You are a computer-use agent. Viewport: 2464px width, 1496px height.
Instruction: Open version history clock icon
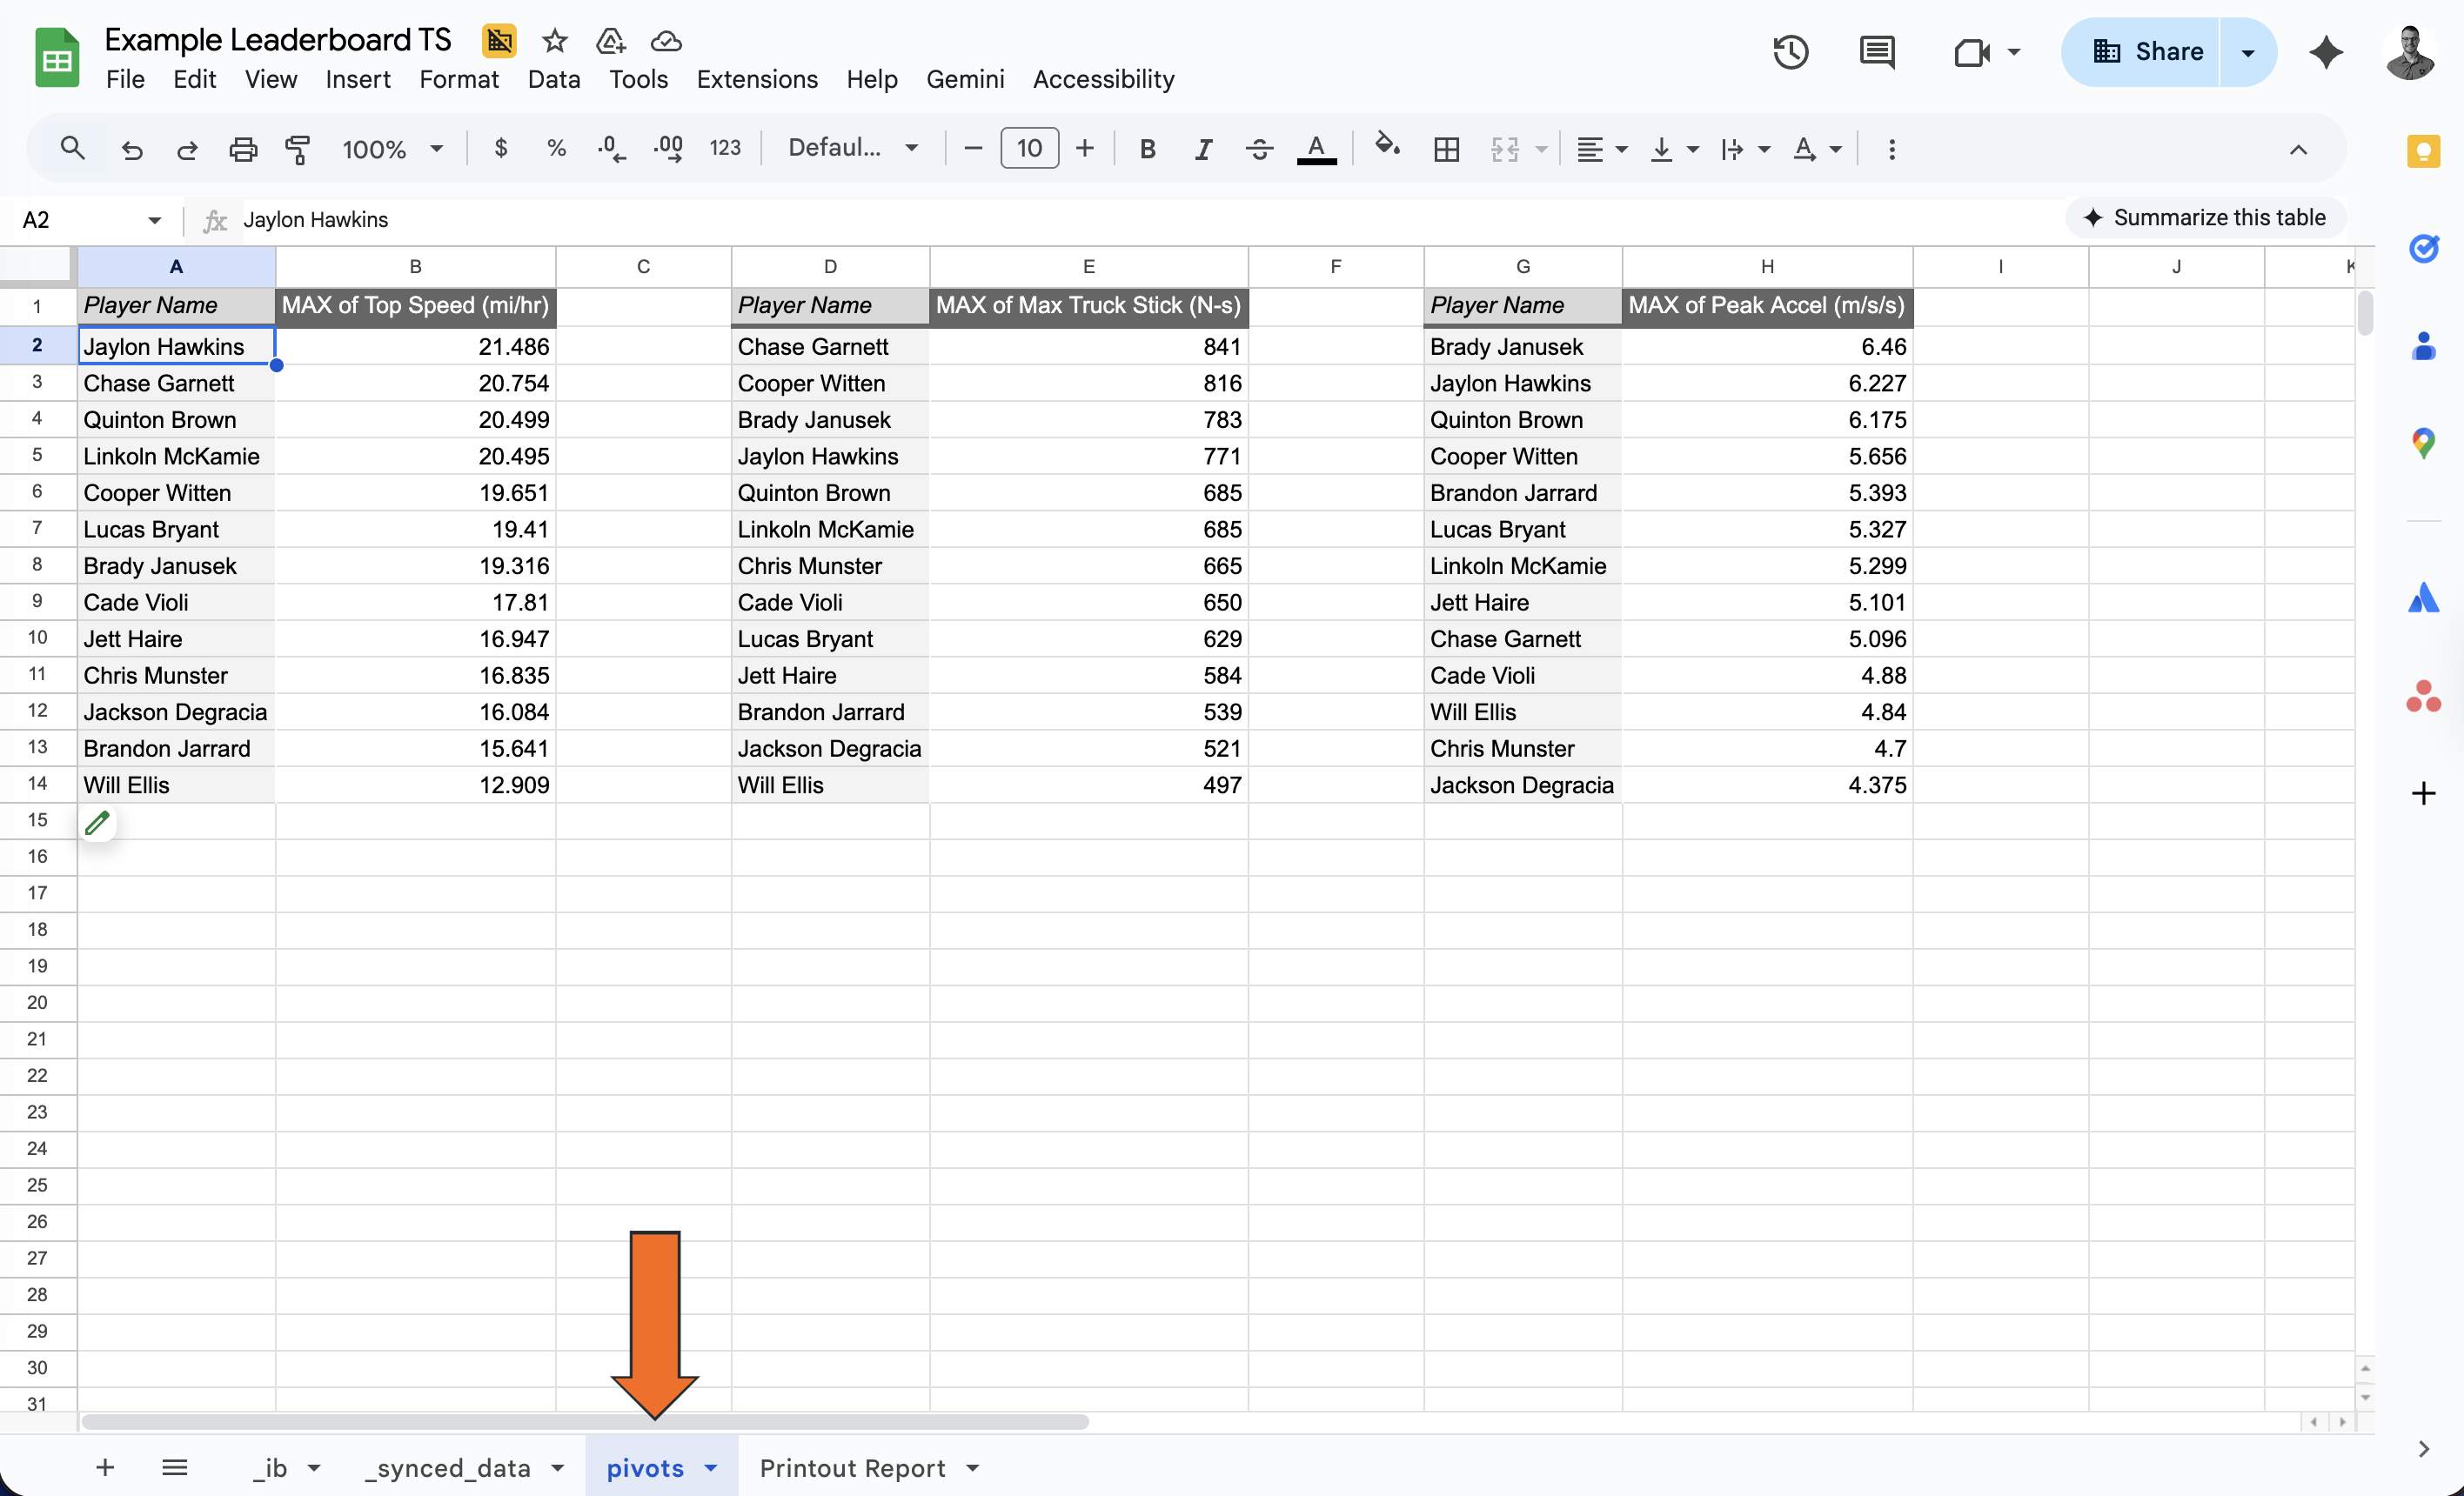(1791, 52)
